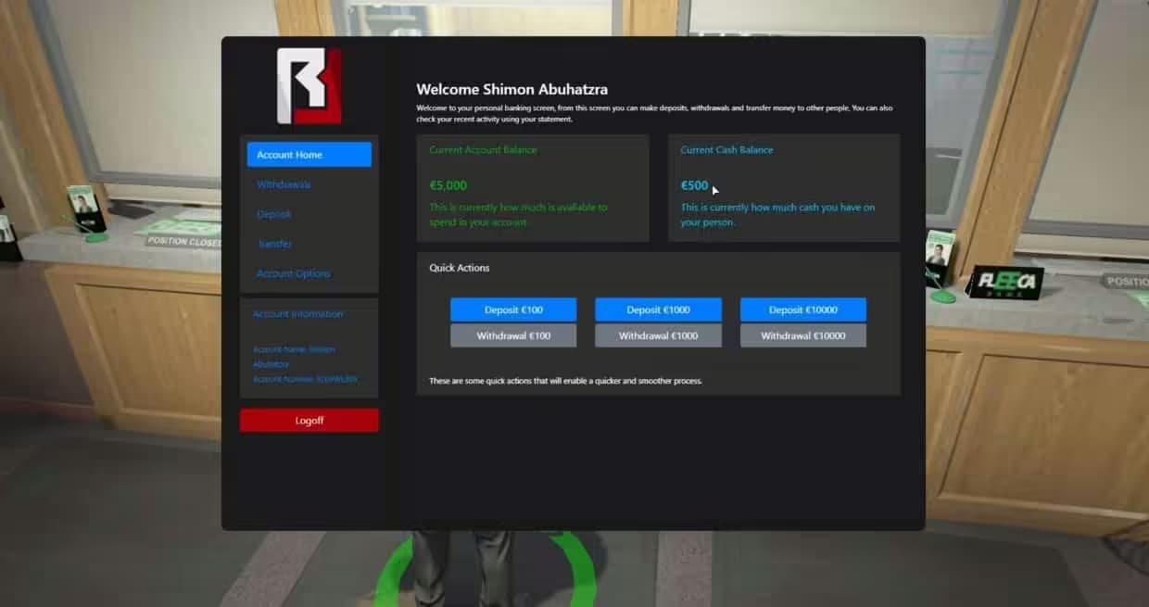
Task: Open the Withdrawals page
Action: 284,184
